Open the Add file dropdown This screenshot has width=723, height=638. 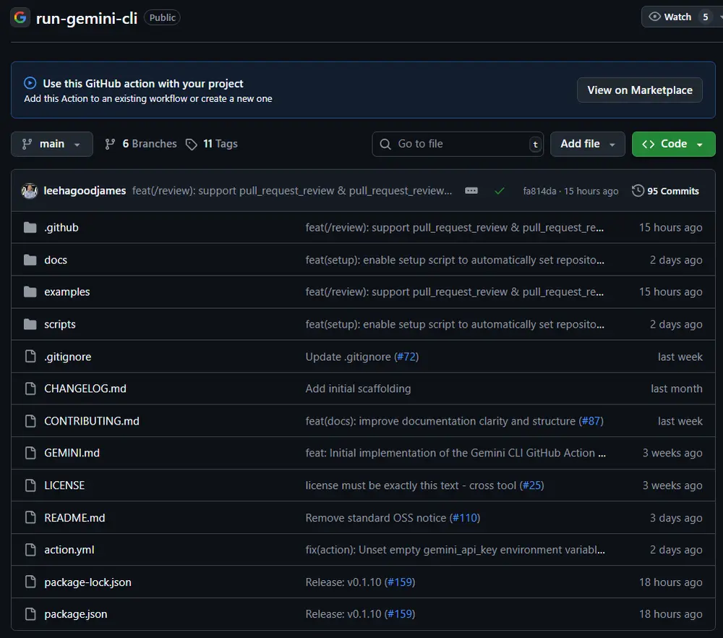tap(587, 143)
